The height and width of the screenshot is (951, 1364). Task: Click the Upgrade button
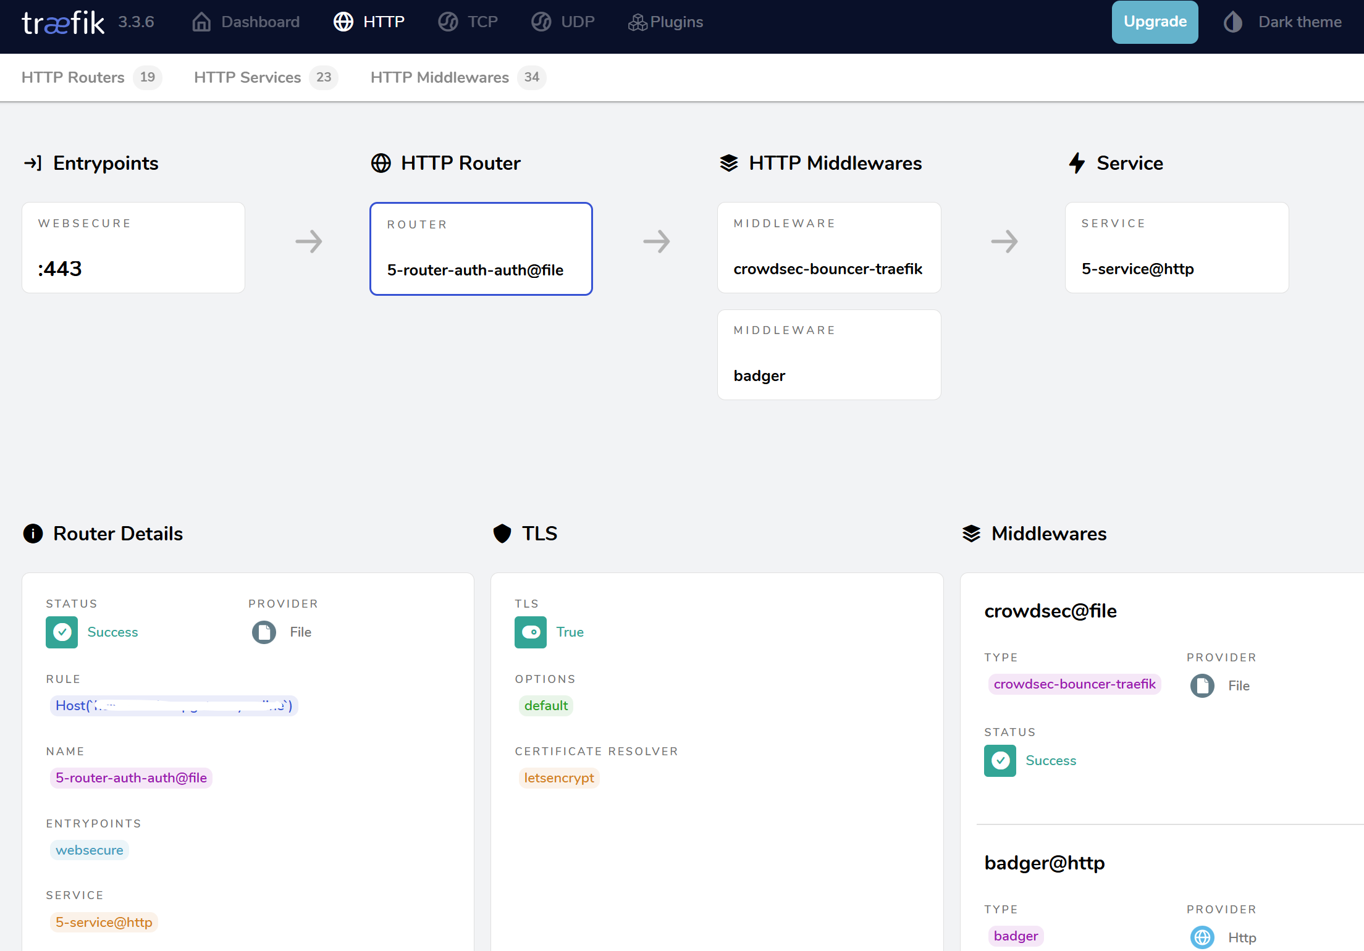point(1155,22)
